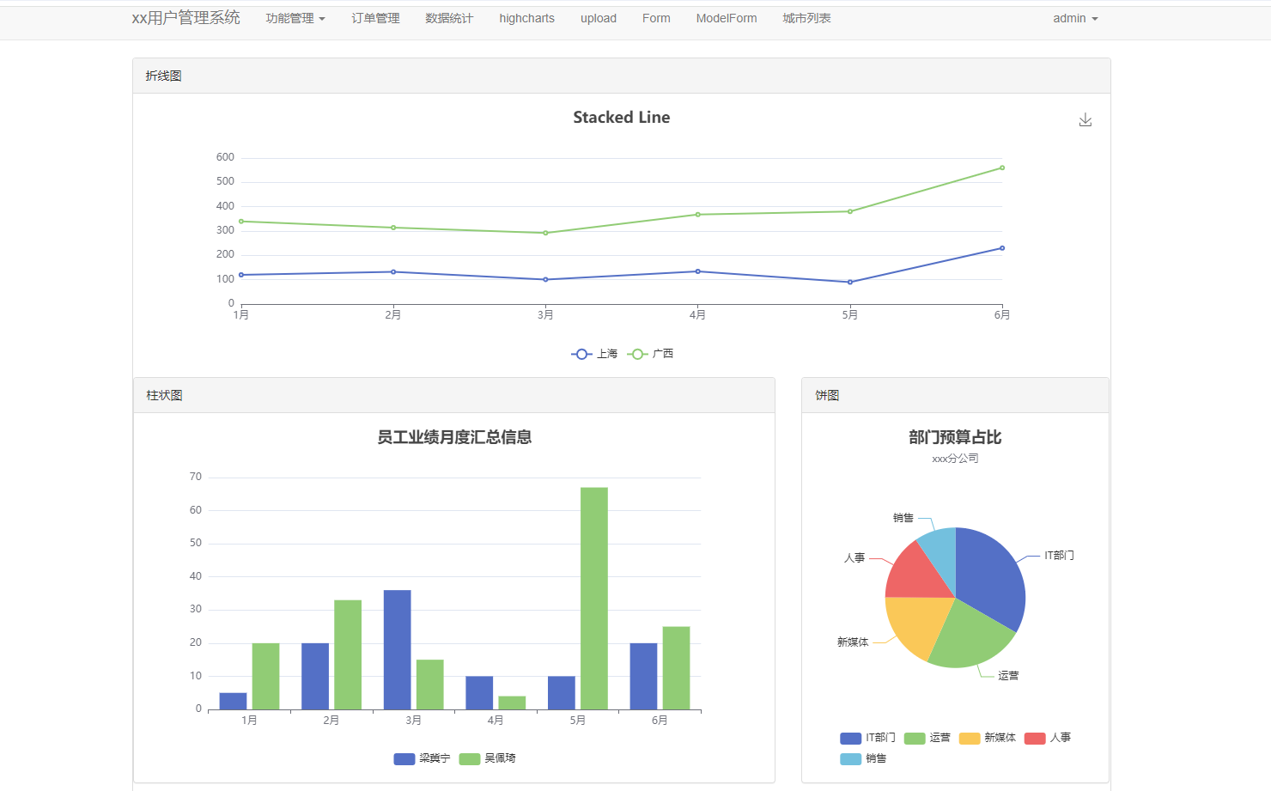Click the 员工业绩月度汇总信息 chart title
The width and height of the screenshot is (1271, 791).
tap(454, 437)
